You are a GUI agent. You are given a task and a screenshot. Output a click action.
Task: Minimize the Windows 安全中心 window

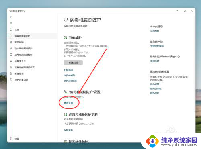click(177, 11)
